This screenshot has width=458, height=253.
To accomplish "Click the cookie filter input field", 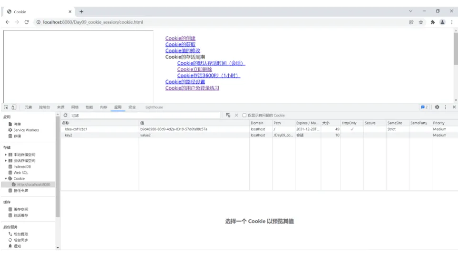I will (145, 115).
